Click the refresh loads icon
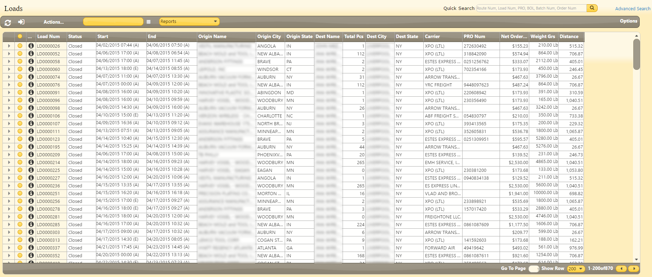The height and width of the screenshot is (277, 652). point(8,22)
